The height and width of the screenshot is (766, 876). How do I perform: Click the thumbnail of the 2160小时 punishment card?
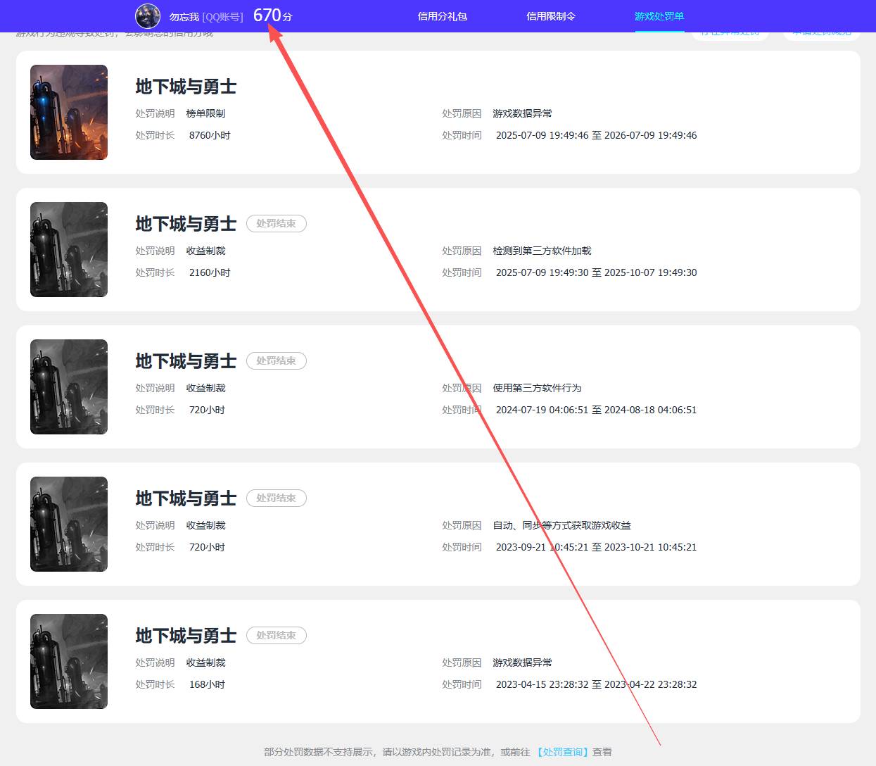(x=69, y=249)
